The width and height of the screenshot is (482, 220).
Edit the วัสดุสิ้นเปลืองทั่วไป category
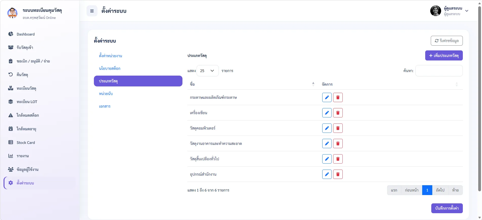pos(327,159)
